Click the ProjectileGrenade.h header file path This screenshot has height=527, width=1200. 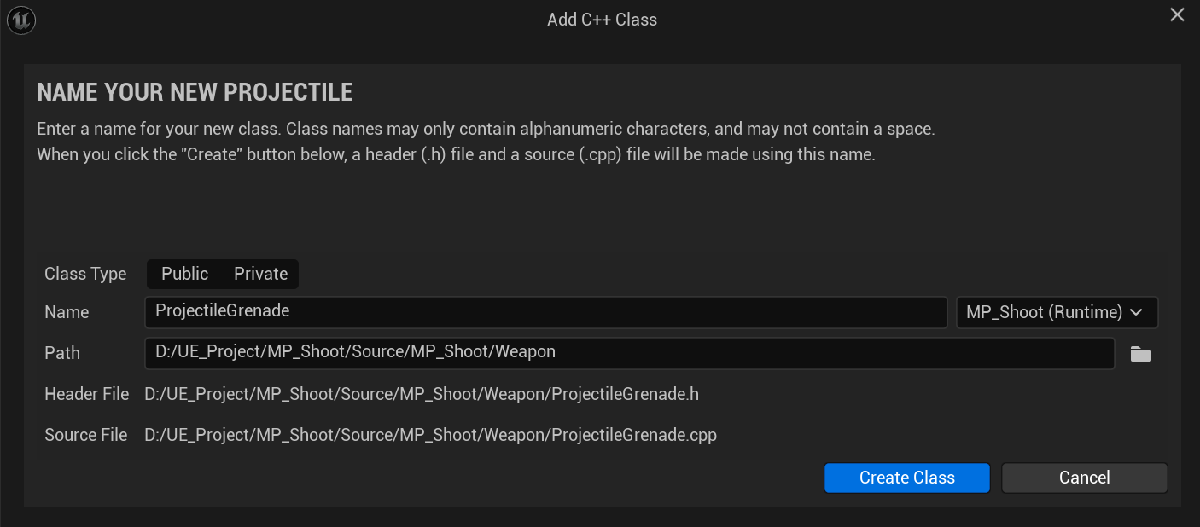422,394
